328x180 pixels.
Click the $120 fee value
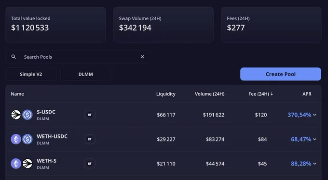[261, 115]
